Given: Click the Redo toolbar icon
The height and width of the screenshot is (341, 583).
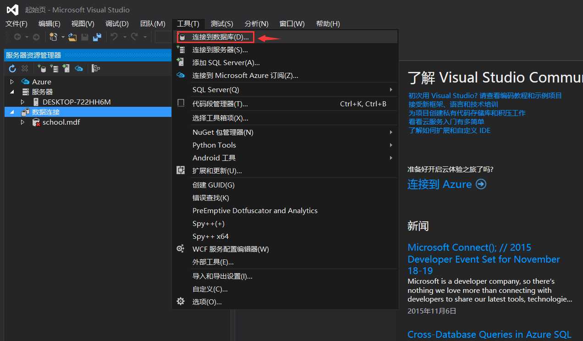Looking at the screenshot, I should [x=135, y=37].
